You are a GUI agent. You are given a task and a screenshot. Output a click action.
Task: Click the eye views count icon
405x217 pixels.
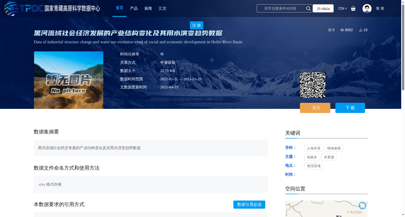[x=342, y=30]
